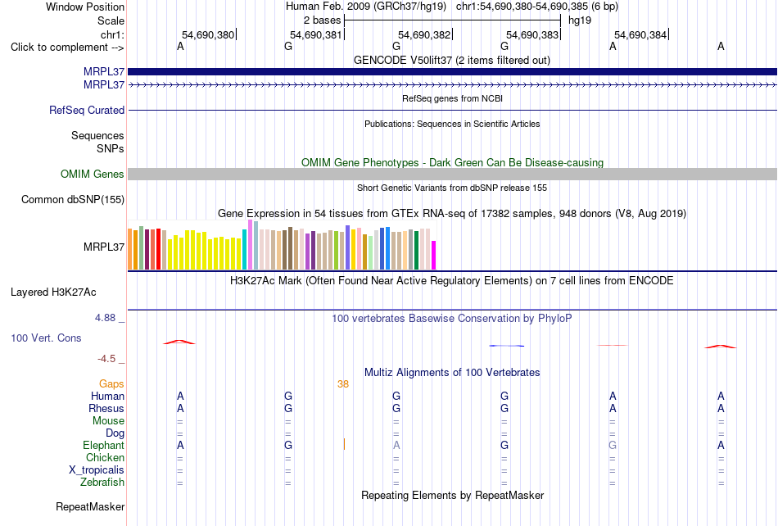Click the OMIM Genes label

tap(92, 175)
